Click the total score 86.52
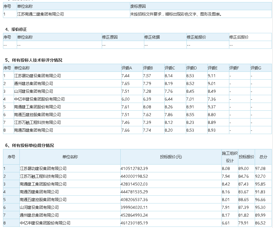Screen dimensions: 273x228 (260, 223)
